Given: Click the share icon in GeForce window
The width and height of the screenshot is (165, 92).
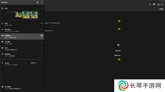Looking at the screenshot, I should 150,4.
